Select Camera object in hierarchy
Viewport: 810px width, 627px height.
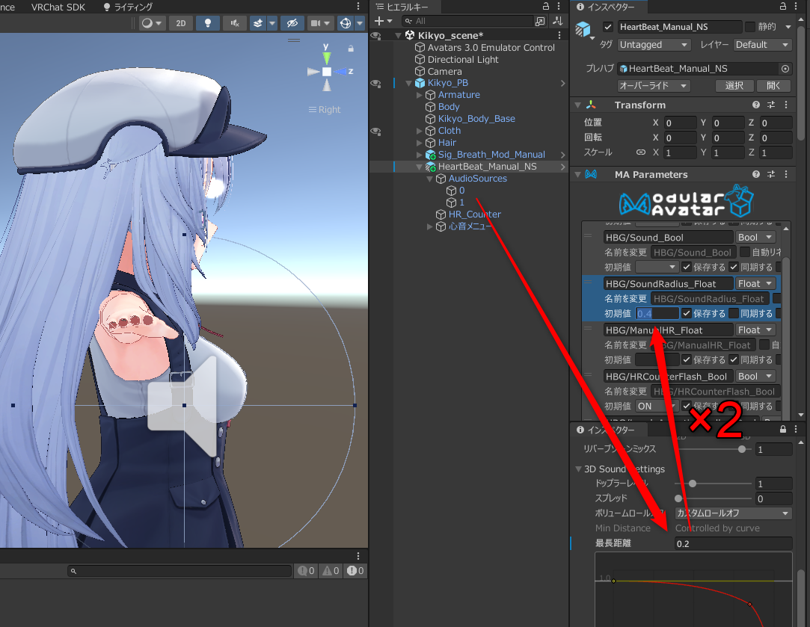444,71
